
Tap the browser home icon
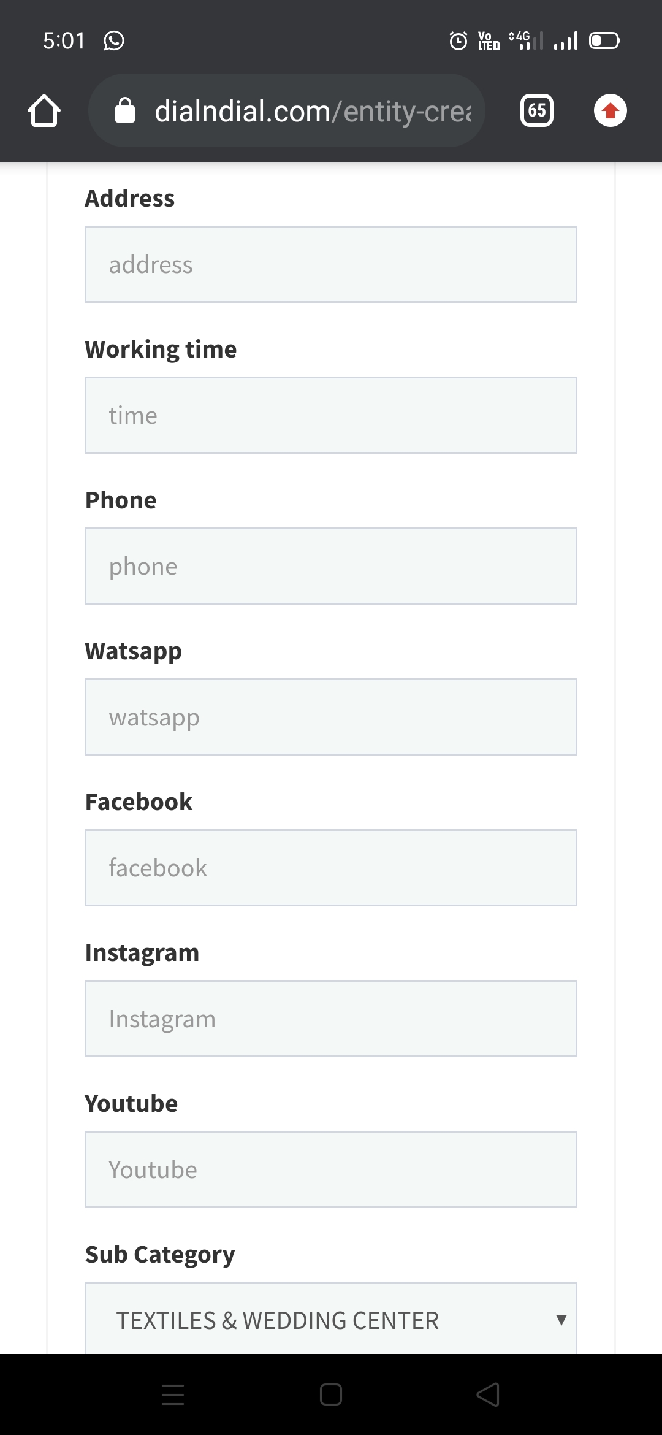[44, 111]
